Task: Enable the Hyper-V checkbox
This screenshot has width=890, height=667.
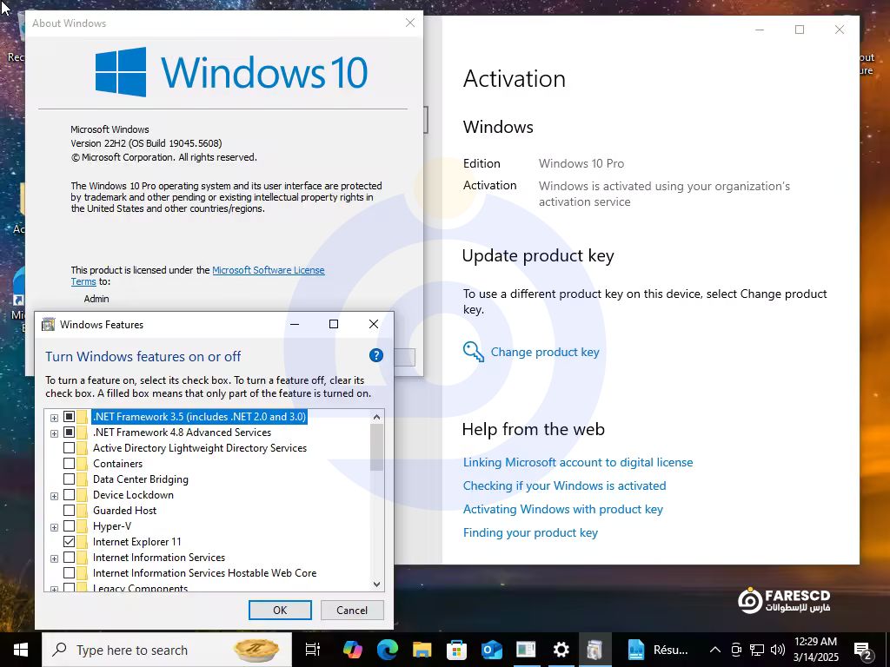Action: (69, 525)
